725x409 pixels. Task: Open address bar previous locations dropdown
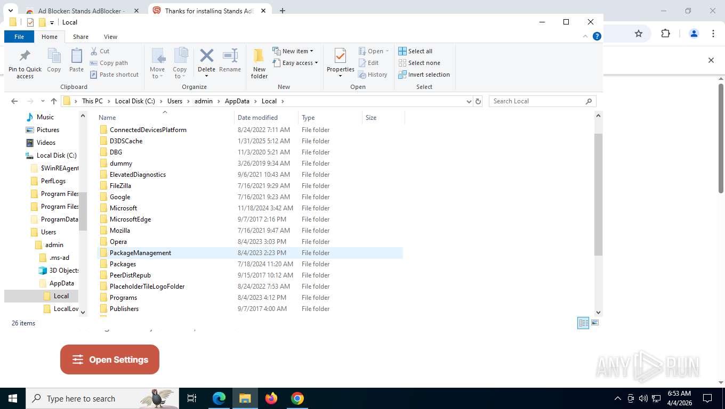pos(469,101)
